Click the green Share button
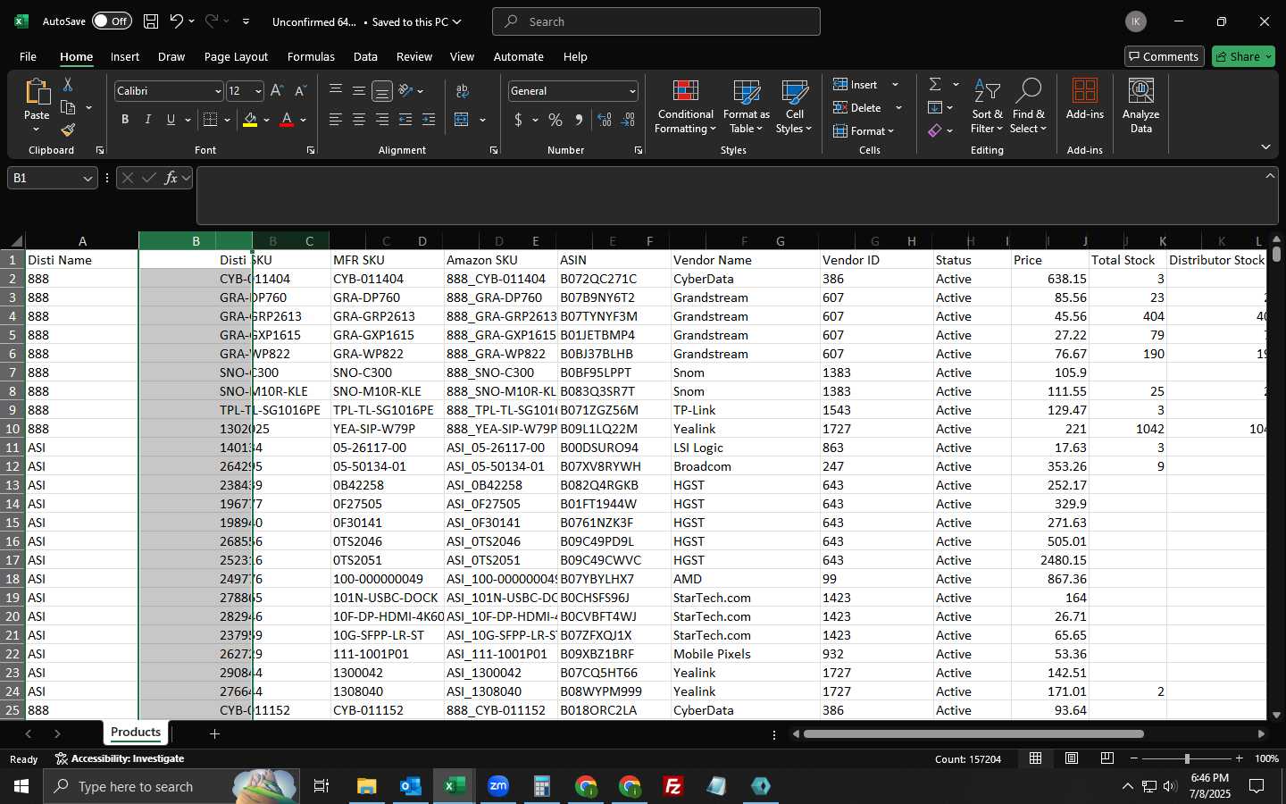The height and width of the screenshot is (804, 1286). pyautogui.click(x=1243, y=56)
